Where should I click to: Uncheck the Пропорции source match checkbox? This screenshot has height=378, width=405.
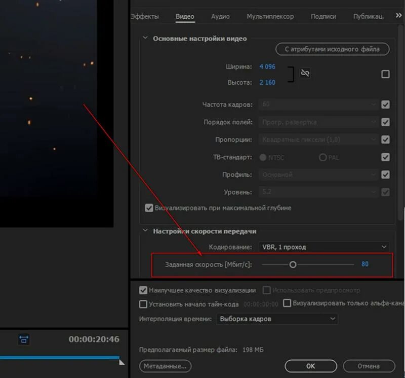tap(385, 140)
